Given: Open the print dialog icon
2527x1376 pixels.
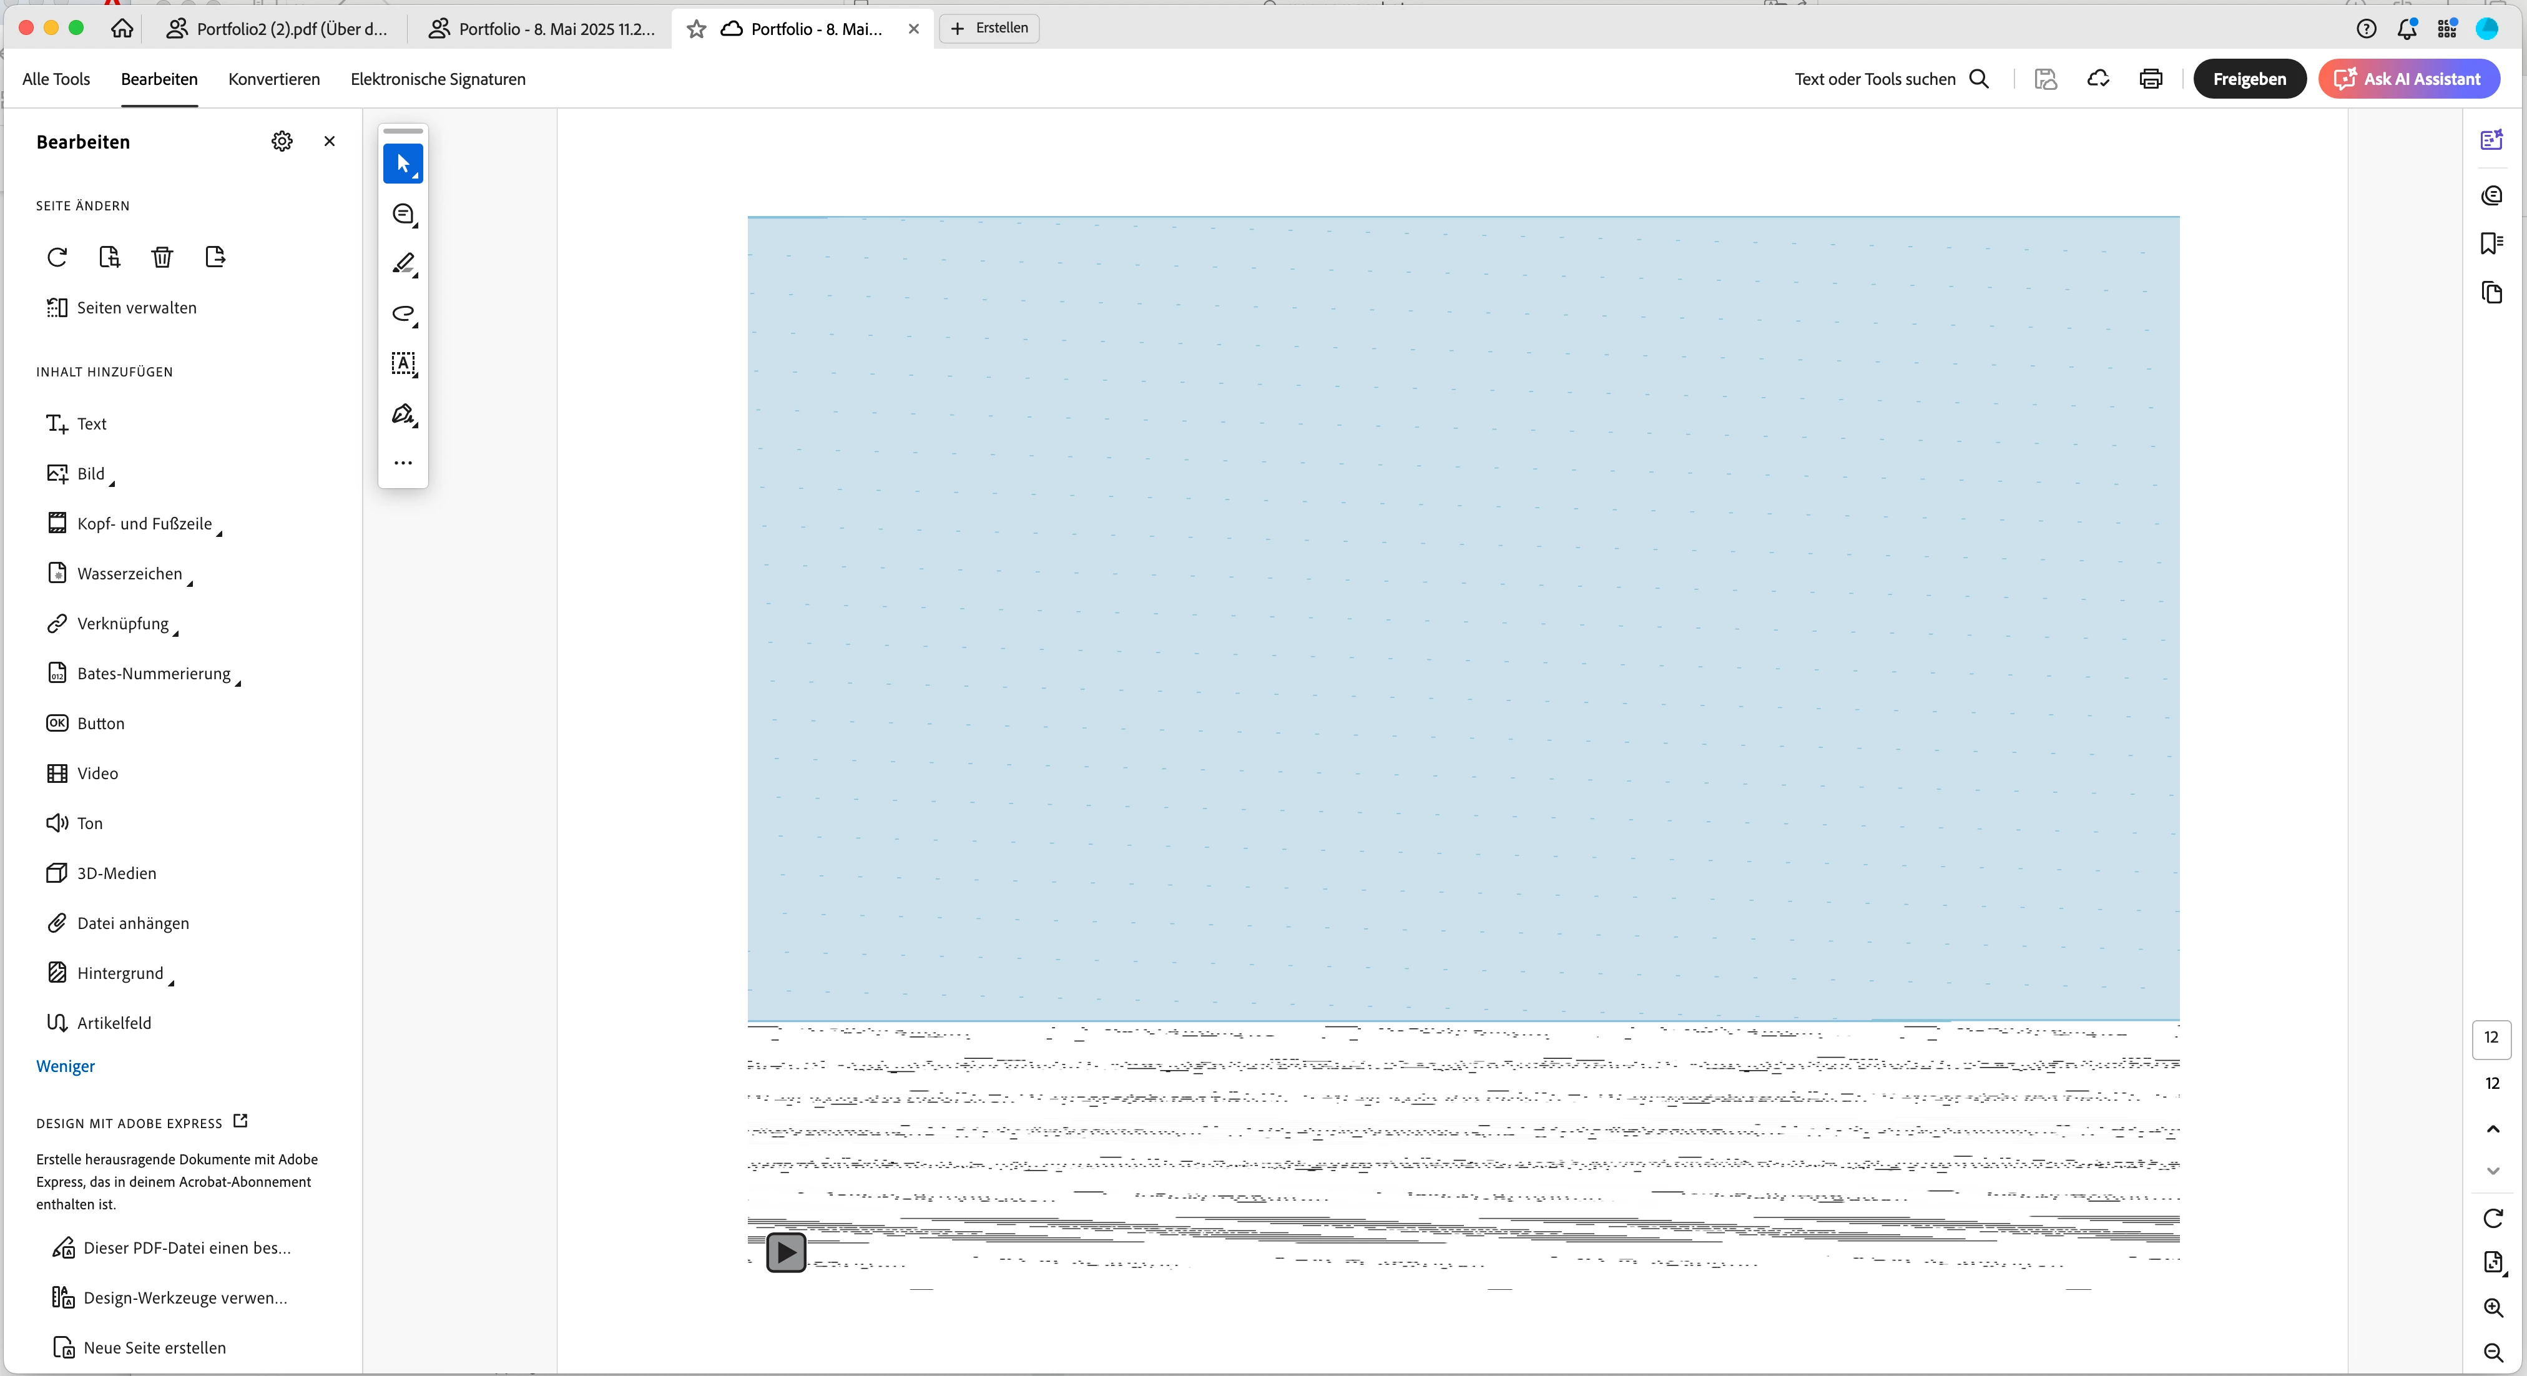Looking at the screenshot, I should (x=2151, y=79).
